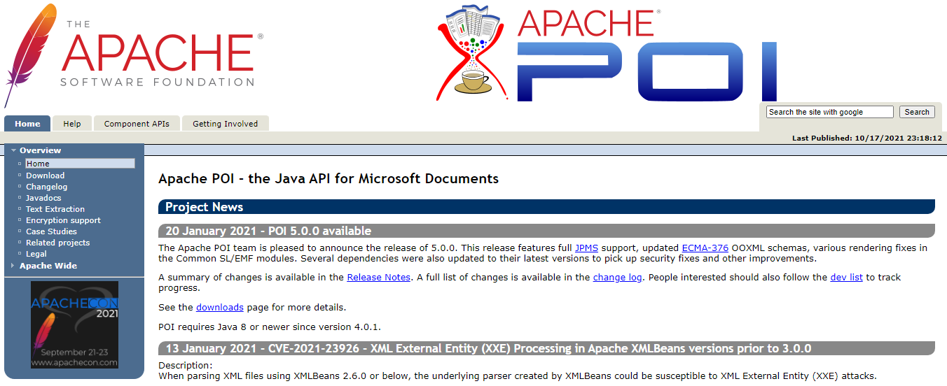The height and width of the screenshot is (386, 947).
Task: Open the dev list link
Action: (x=847, y=278)
